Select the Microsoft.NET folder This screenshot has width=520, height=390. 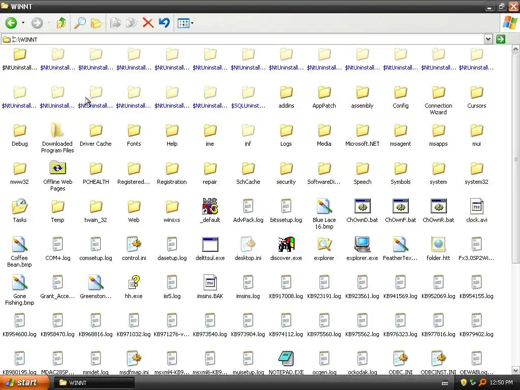[x=362, y=135]
